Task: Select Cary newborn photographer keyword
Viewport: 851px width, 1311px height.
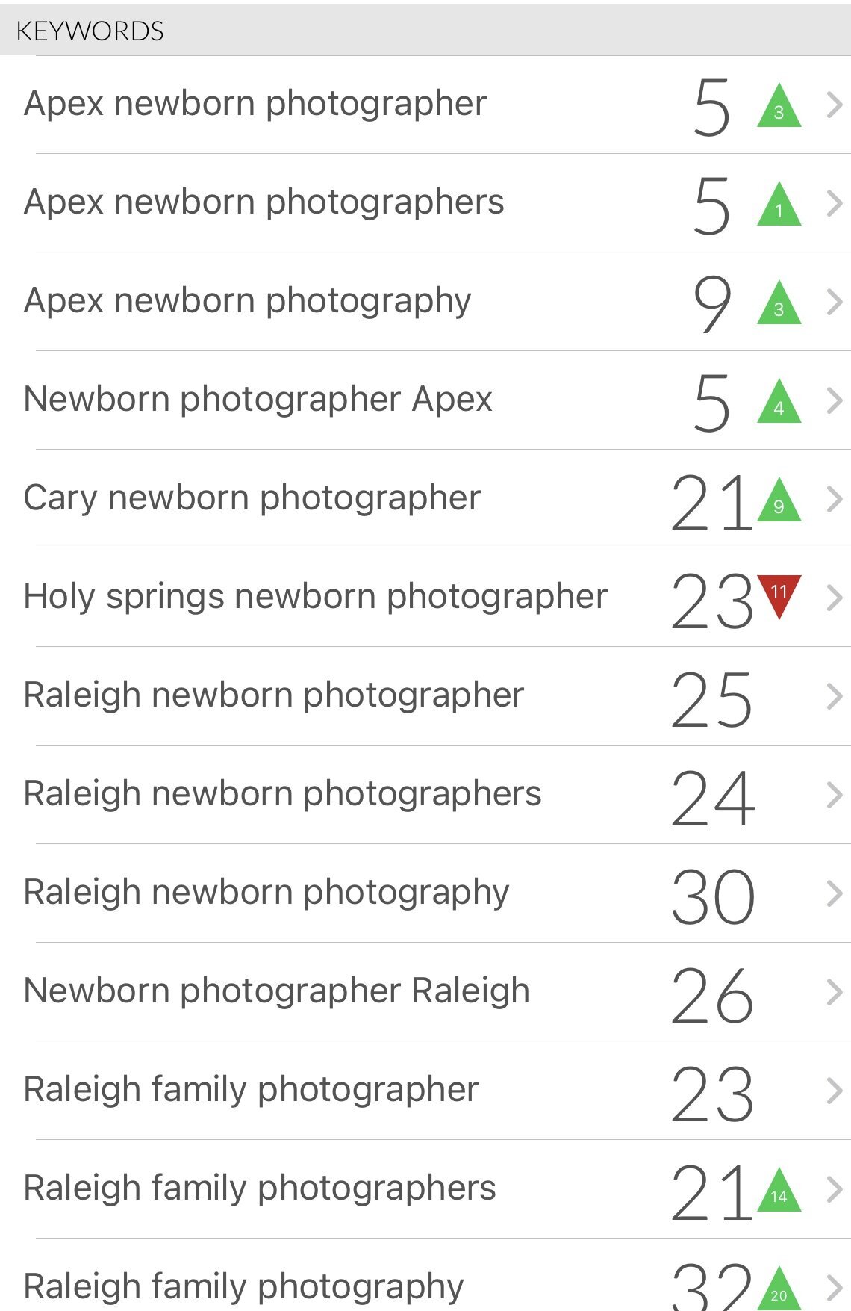Action: point(252,498)
